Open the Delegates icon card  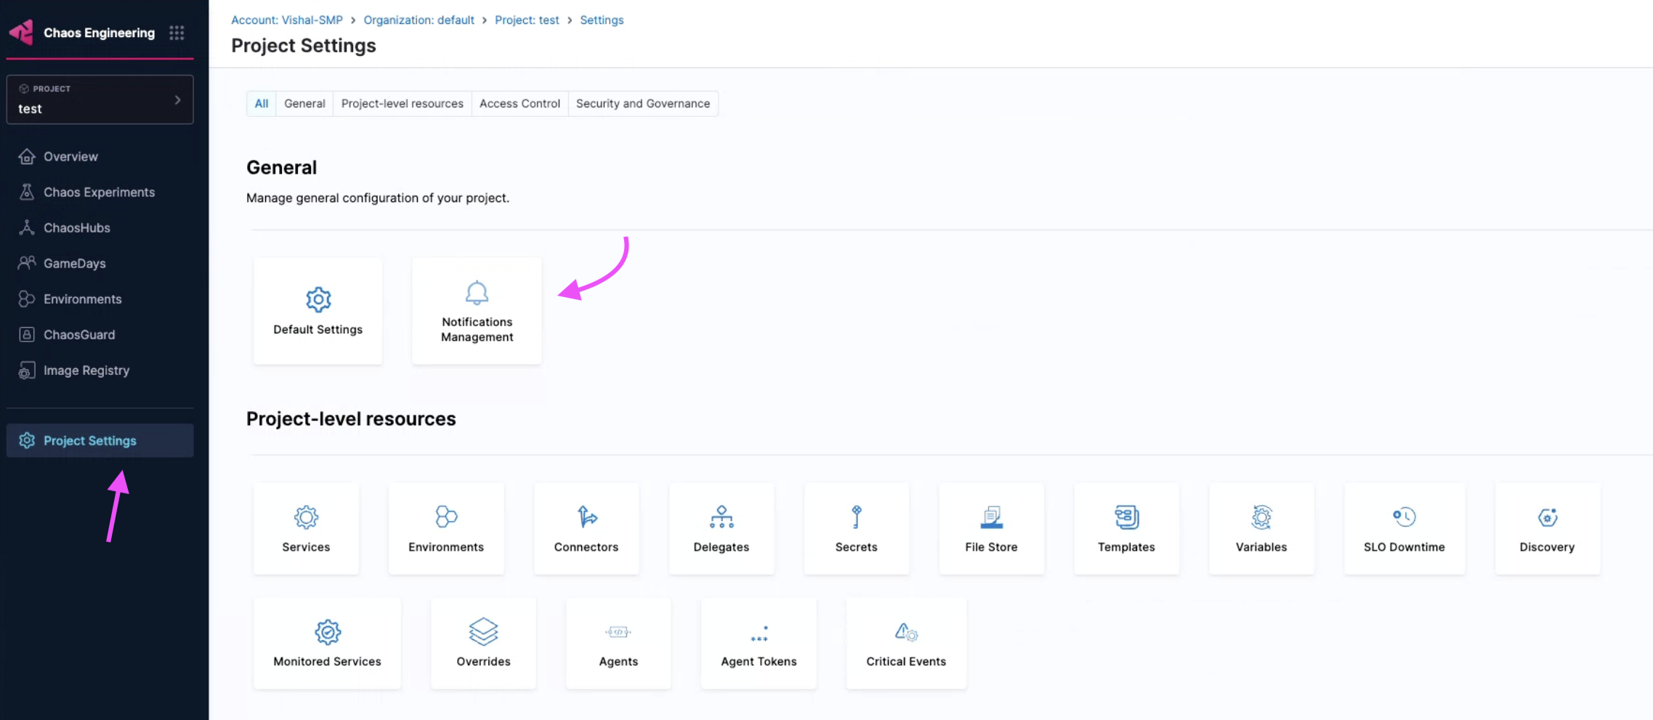point(721,528)
